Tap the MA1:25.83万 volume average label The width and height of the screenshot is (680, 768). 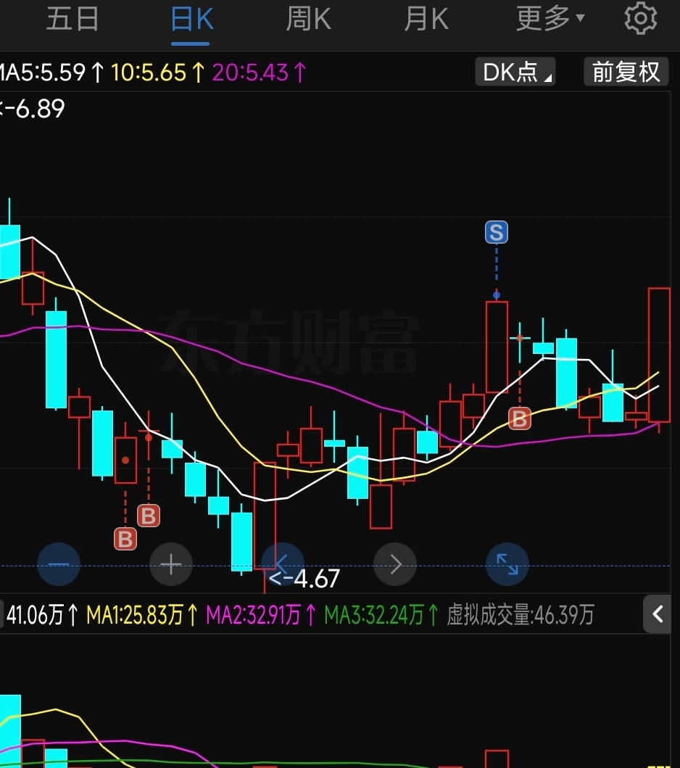142,614
